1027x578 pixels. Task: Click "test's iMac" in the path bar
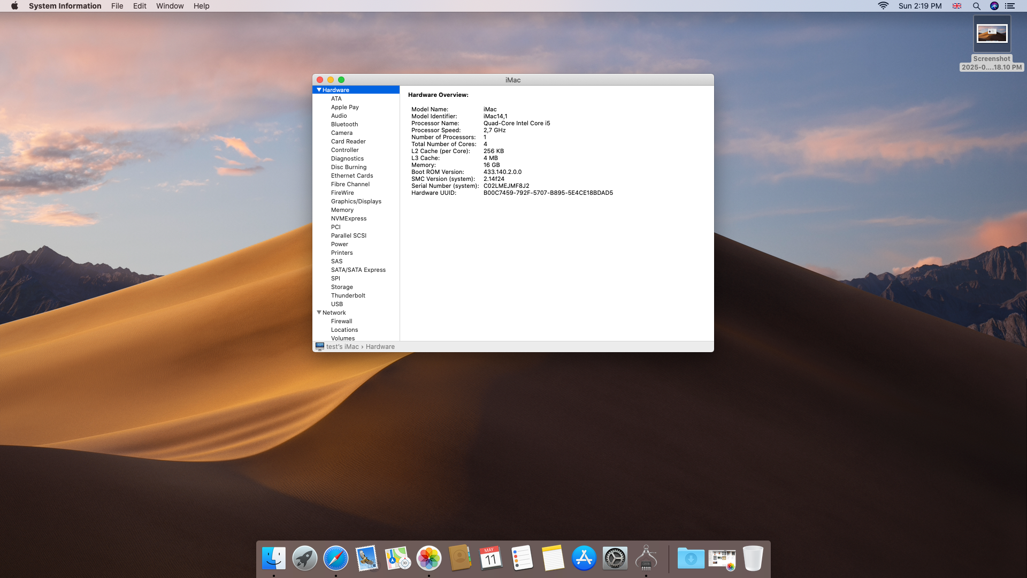coord(342,347)
